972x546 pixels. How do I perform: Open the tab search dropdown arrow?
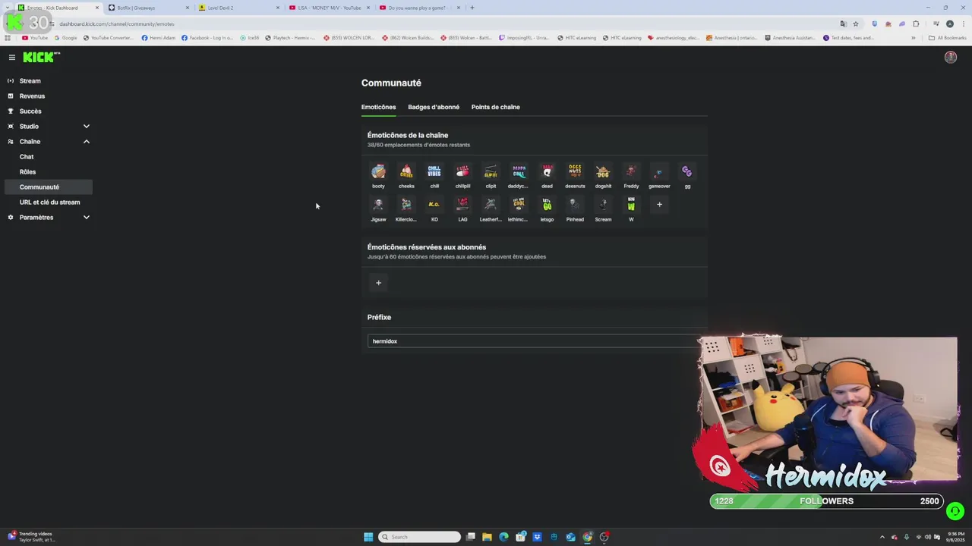click(8, 8)
